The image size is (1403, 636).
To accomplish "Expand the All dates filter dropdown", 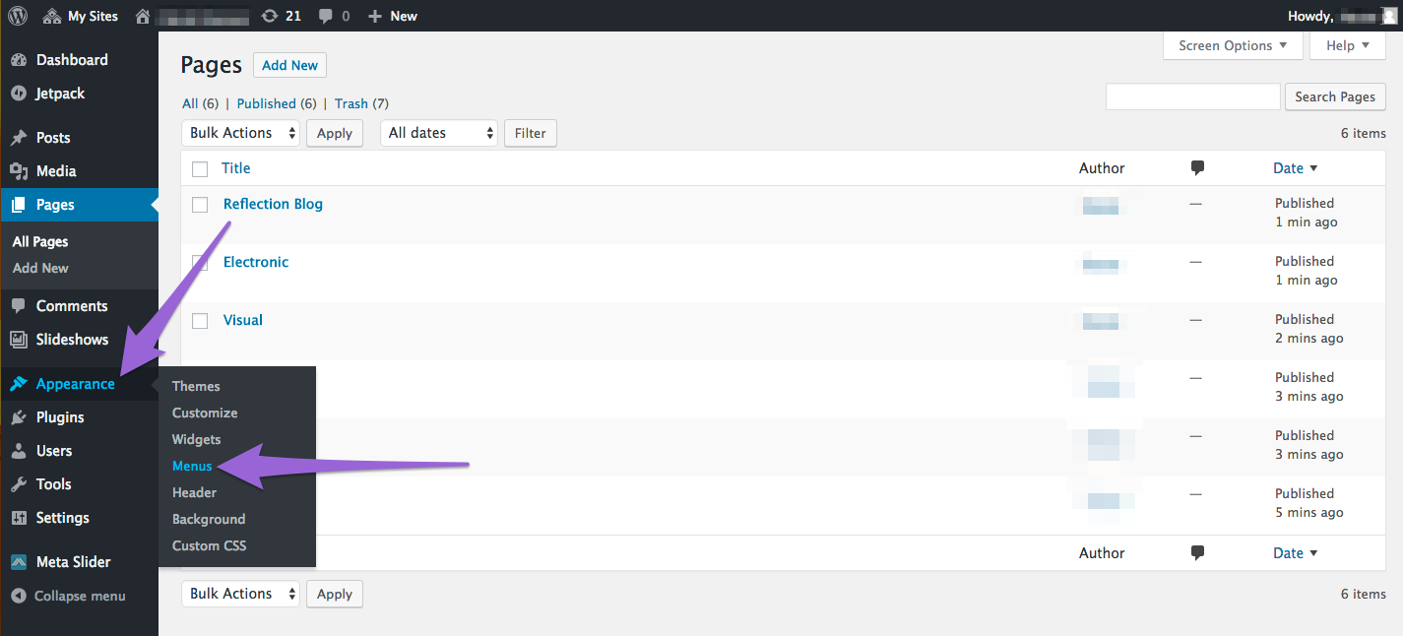I will 439,133.
